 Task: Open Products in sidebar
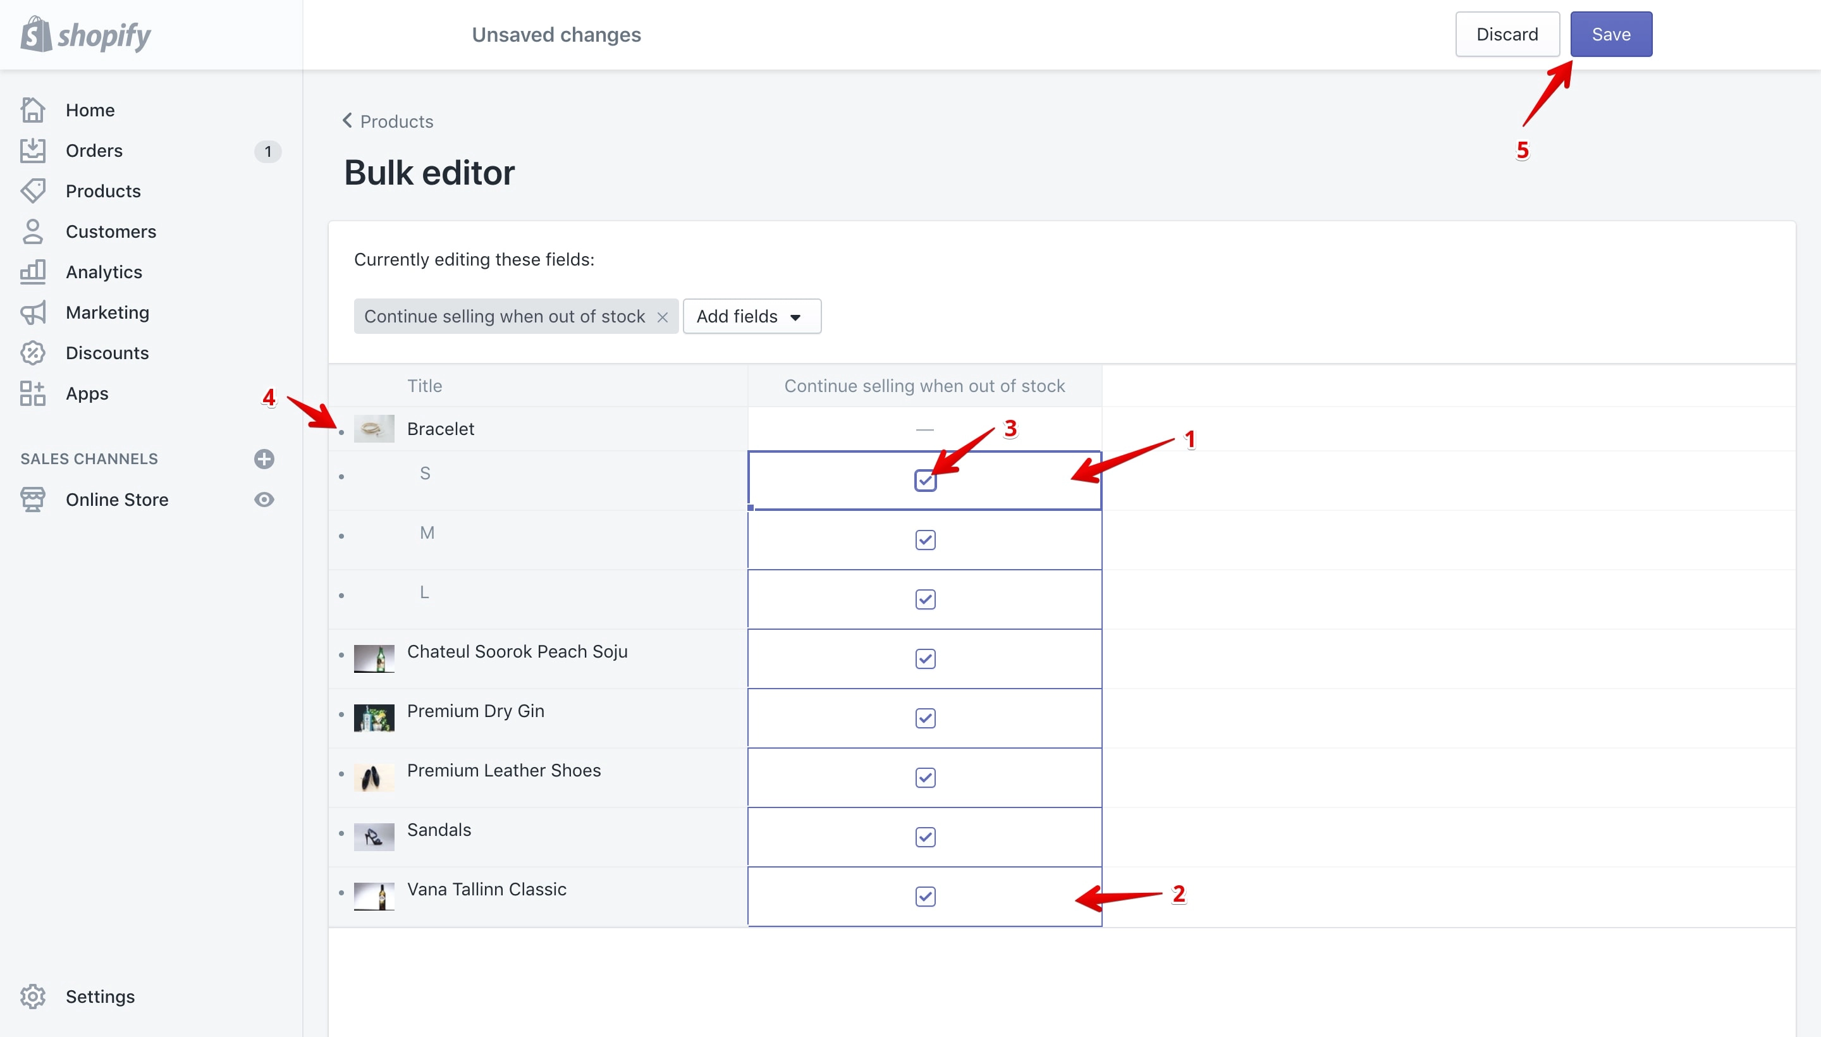tap(103, 191)
